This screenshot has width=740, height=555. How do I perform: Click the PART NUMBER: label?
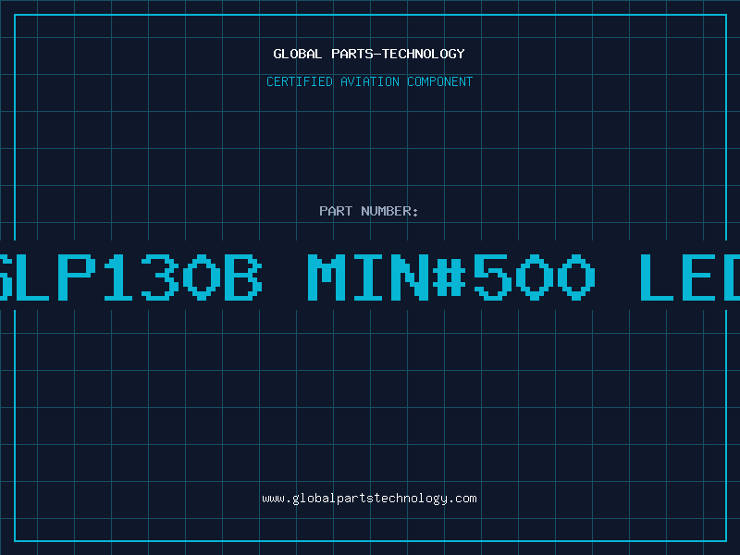[369, 211]
